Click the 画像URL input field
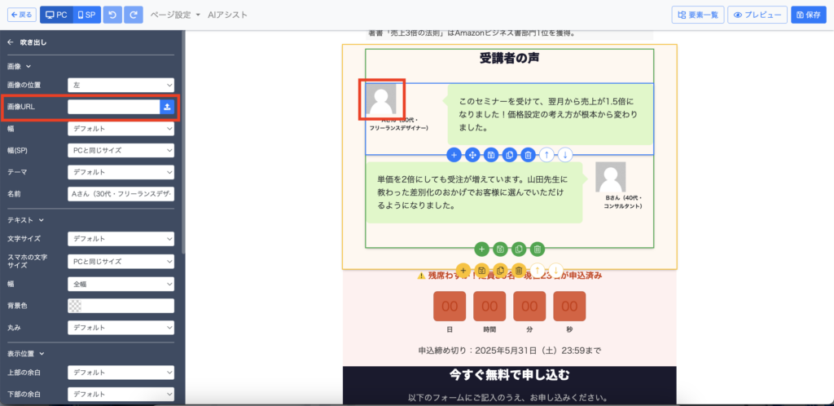834x406 pixels. (114, 107)
